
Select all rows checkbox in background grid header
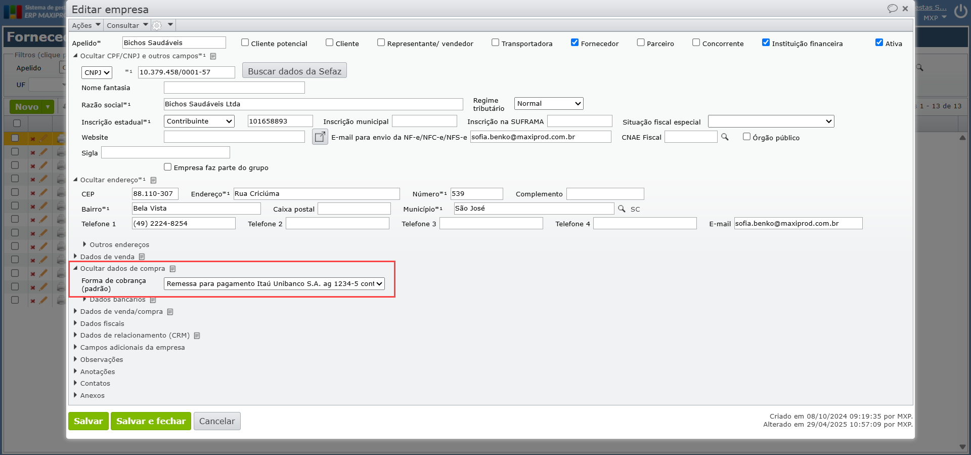click(x=17, y=123)
